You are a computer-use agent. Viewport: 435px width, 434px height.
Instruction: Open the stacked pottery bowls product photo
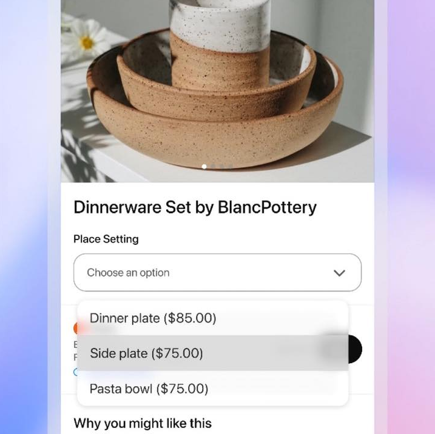coord(217,91)
